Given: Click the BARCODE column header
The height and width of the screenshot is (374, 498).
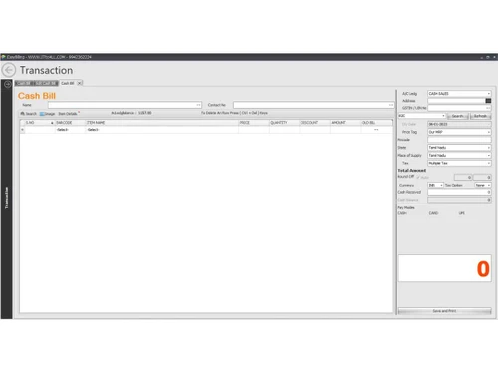Looking at the screenshot, I should click(x=70, y=123).
